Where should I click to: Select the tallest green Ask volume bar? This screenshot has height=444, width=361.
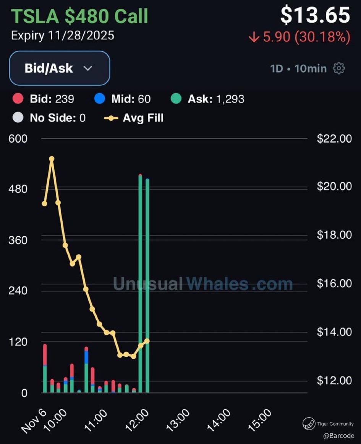[x=140, y=283]
